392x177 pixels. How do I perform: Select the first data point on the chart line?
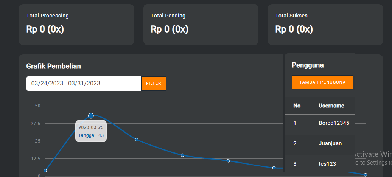pyautogui.click(x=45, y=171)
